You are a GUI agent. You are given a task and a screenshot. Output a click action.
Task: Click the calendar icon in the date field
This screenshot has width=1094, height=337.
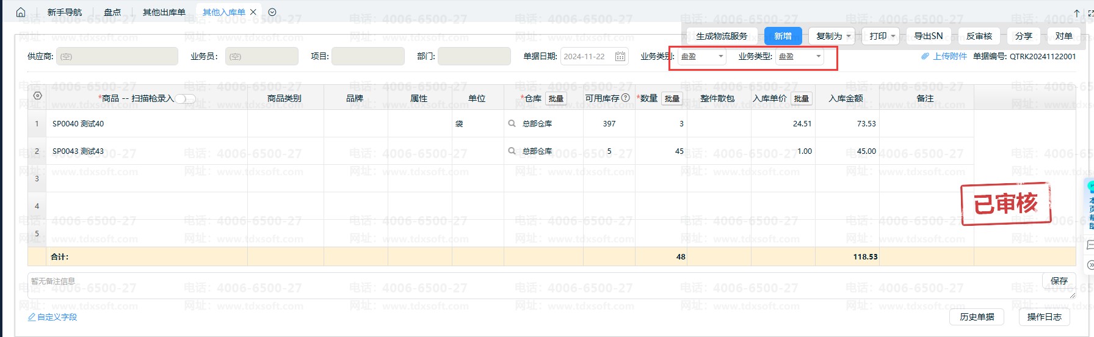620,57
